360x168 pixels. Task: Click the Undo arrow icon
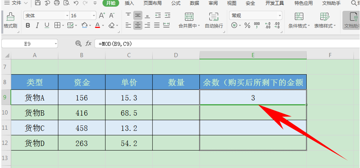click(76, 3)
